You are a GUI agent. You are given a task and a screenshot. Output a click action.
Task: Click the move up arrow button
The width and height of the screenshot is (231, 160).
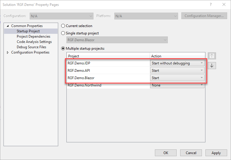(x=212, y=56)
